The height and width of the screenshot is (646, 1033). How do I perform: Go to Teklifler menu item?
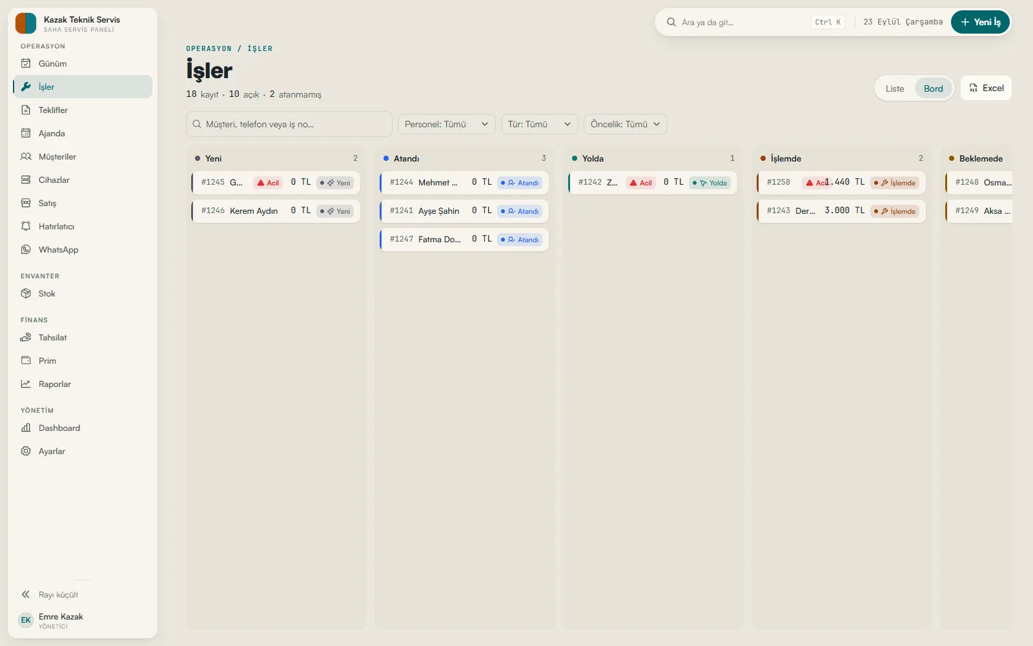83,110
